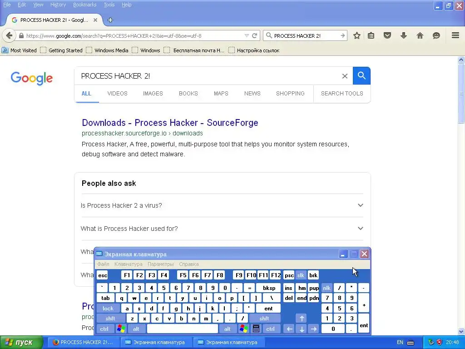This screenshot has height=349, width=465.
Task: Click the esc key on keyboard
Action: (103, 275)
